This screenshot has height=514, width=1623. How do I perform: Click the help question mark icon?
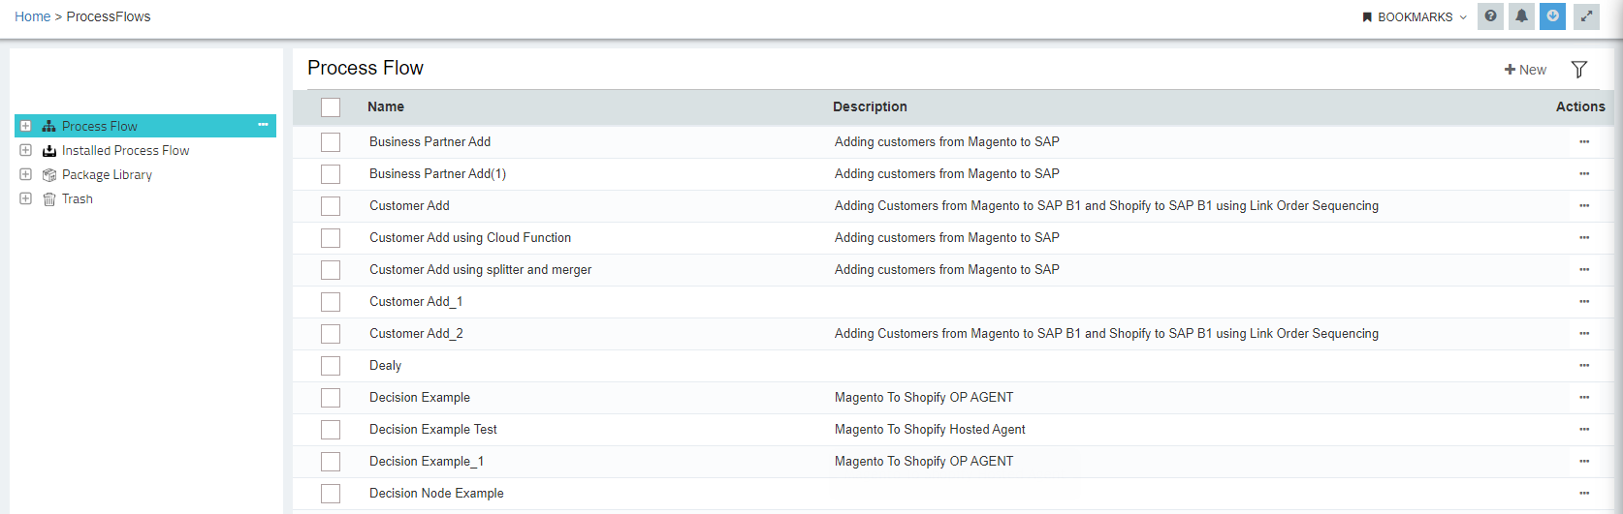1490,16
